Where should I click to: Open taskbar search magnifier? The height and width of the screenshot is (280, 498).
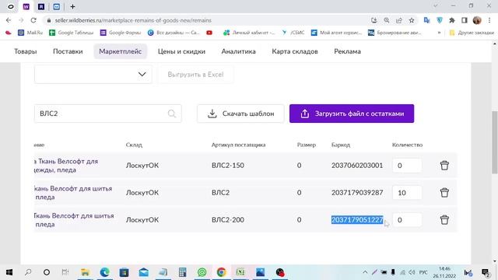28,272
